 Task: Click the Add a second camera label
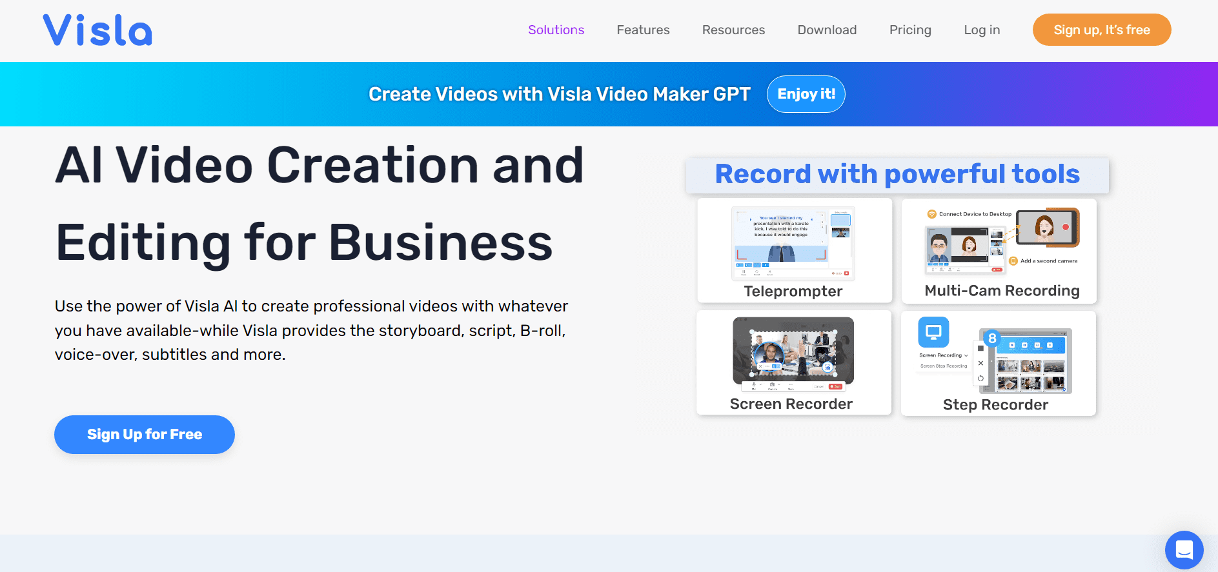click(1049, 261)
